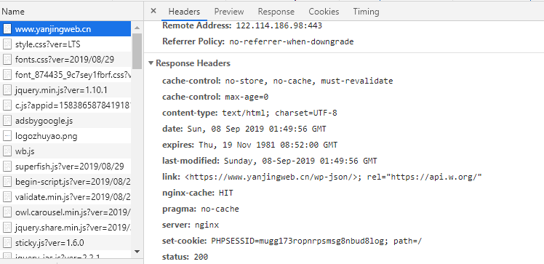Open the Response tab
Screen dimensions: 544x264
276,12
